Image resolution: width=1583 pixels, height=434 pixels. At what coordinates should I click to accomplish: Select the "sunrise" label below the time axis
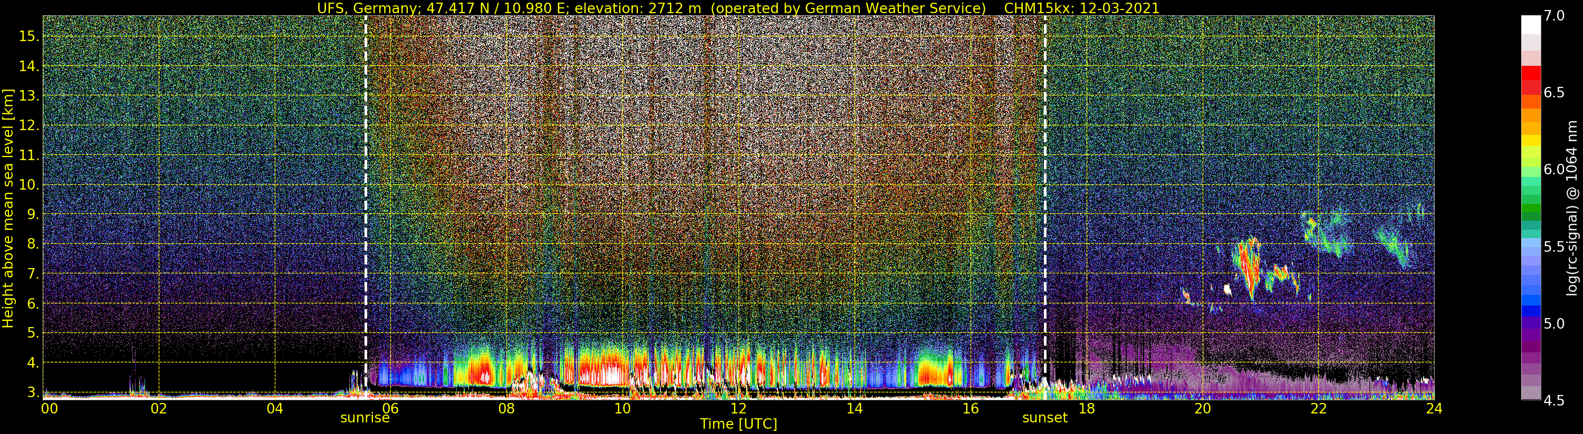[x=365, y=418]
